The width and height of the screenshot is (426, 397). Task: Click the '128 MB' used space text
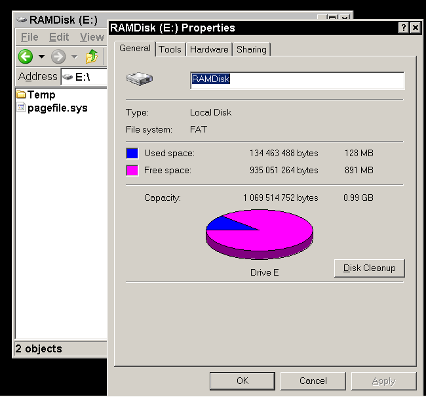[x=359, y=153]
